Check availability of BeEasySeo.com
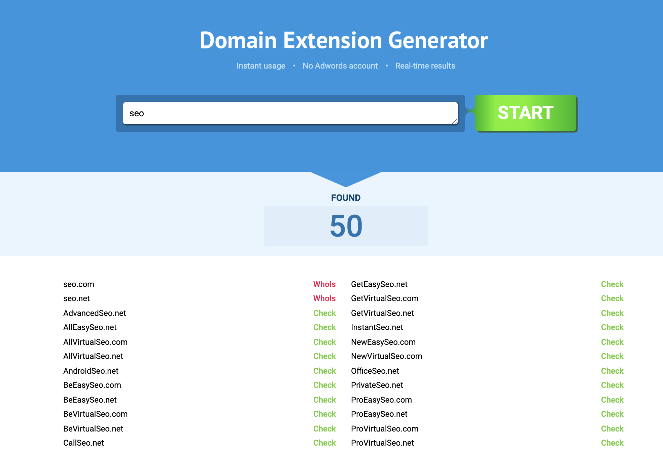 click(324, 385)
